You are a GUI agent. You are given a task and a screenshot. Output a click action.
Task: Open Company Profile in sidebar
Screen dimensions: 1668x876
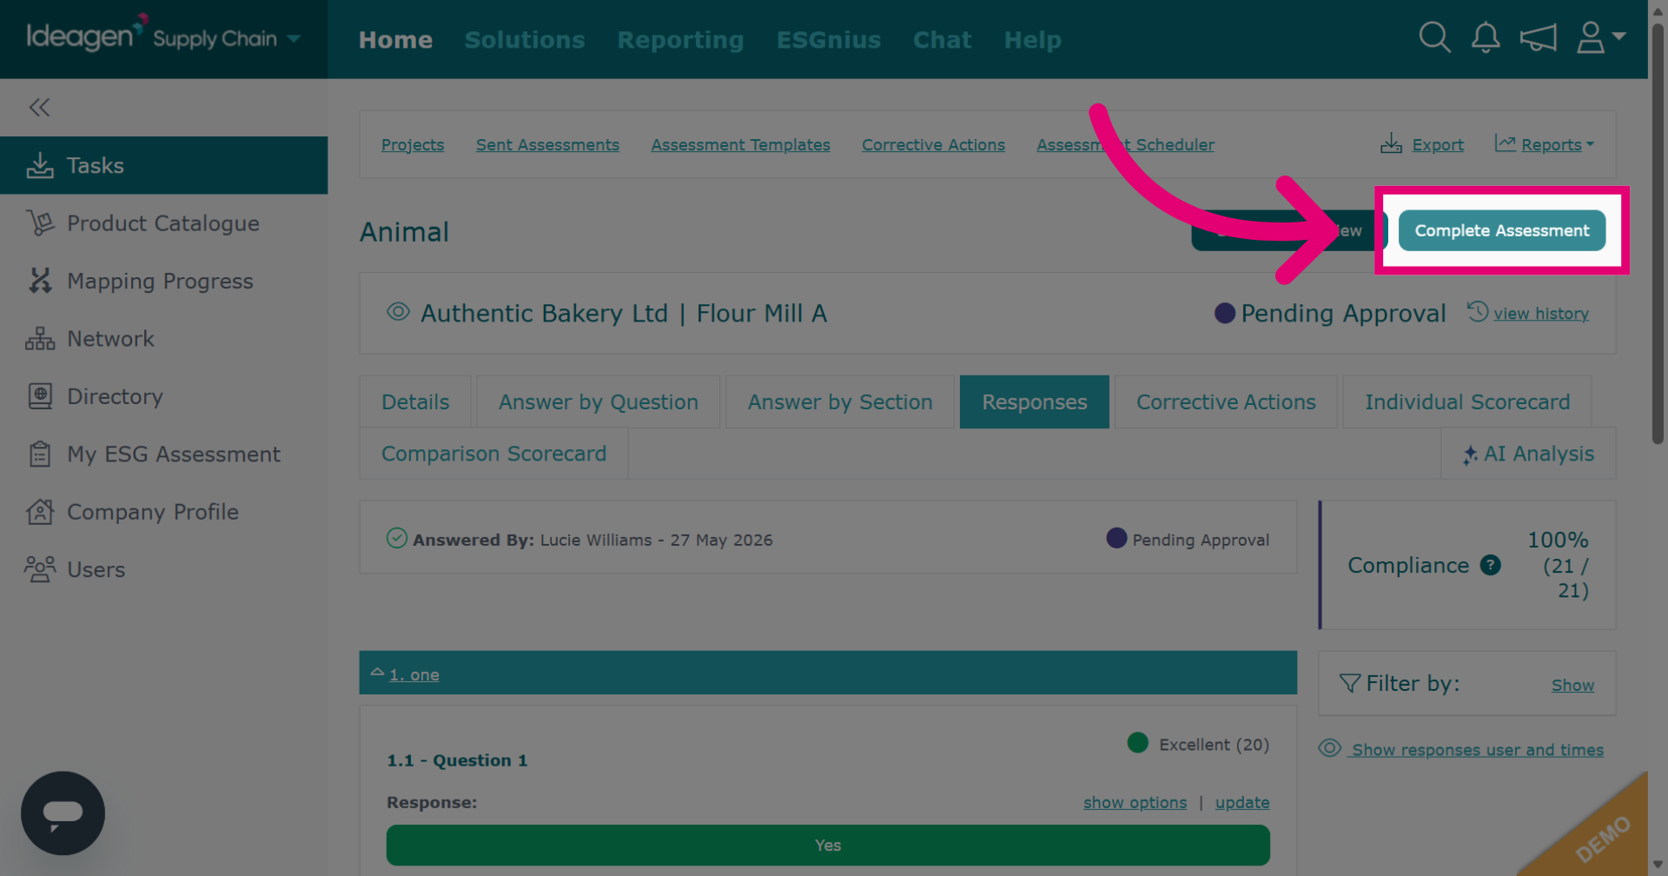pyautogui.click(x=163, y=512)
